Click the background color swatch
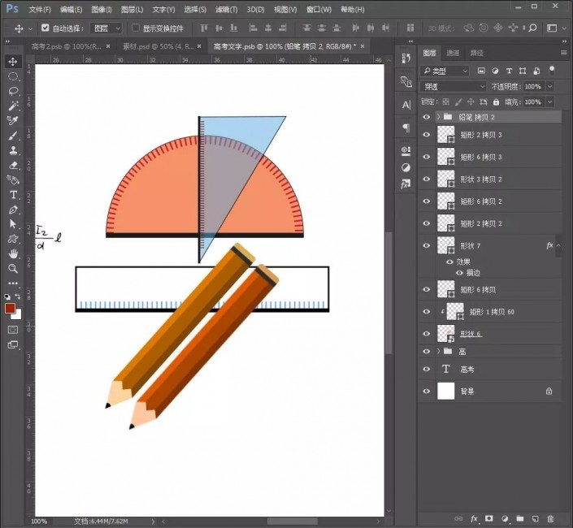This screenshot has width=573, height=528. point(18,316)
